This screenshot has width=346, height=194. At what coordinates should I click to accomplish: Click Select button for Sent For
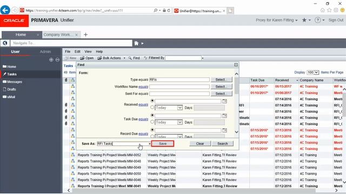tap(222, 94)
